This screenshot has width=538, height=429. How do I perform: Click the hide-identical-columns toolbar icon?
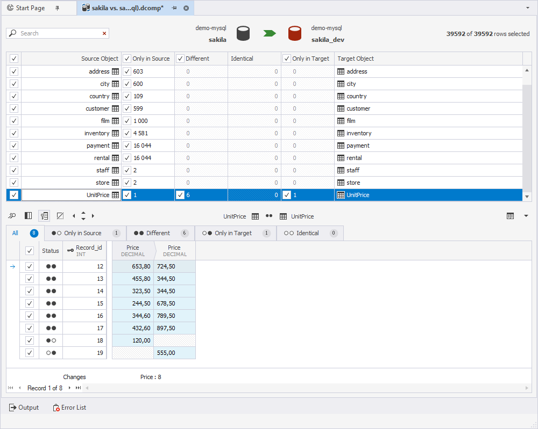coord(60,216)
